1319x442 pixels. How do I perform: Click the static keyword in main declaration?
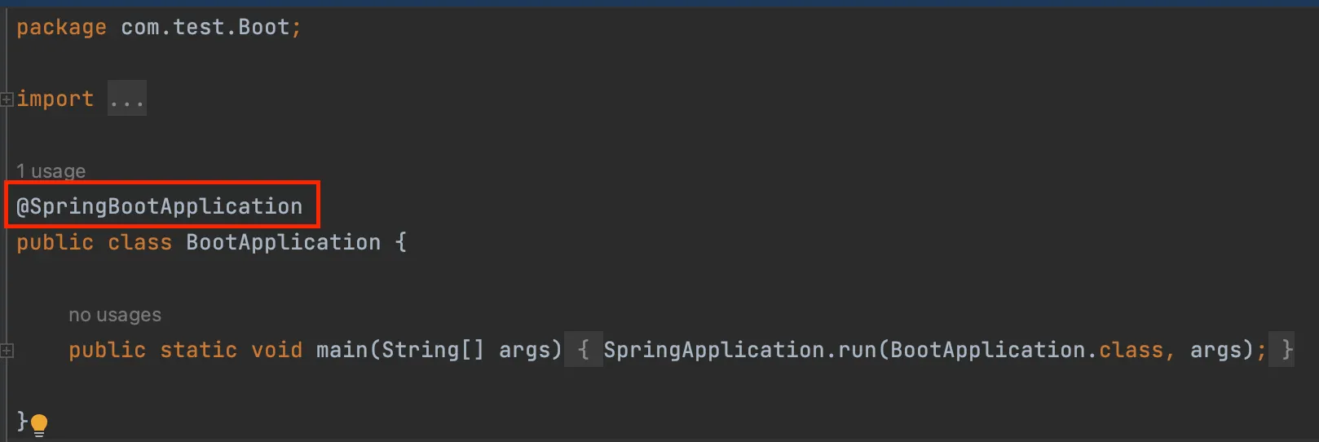click(x=199, y=350)
